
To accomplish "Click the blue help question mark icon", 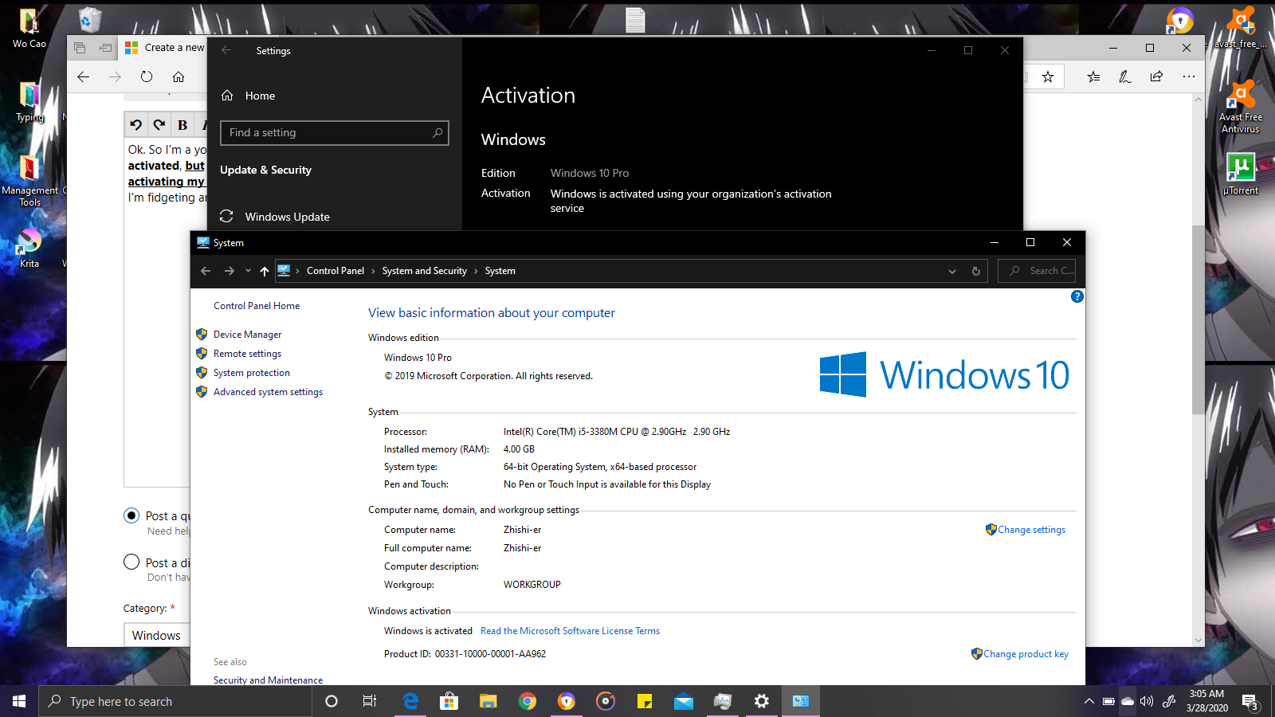I will click(1077, 296).
